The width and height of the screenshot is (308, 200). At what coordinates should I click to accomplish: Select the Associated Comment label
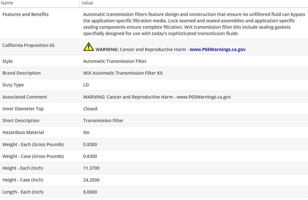pos(25,97)
